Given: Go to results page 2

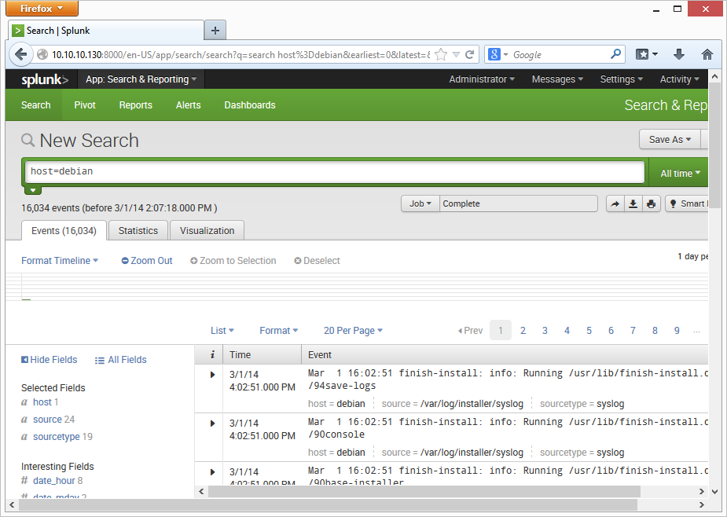Looking at the screenshot, I should click(x=523, y=331).
